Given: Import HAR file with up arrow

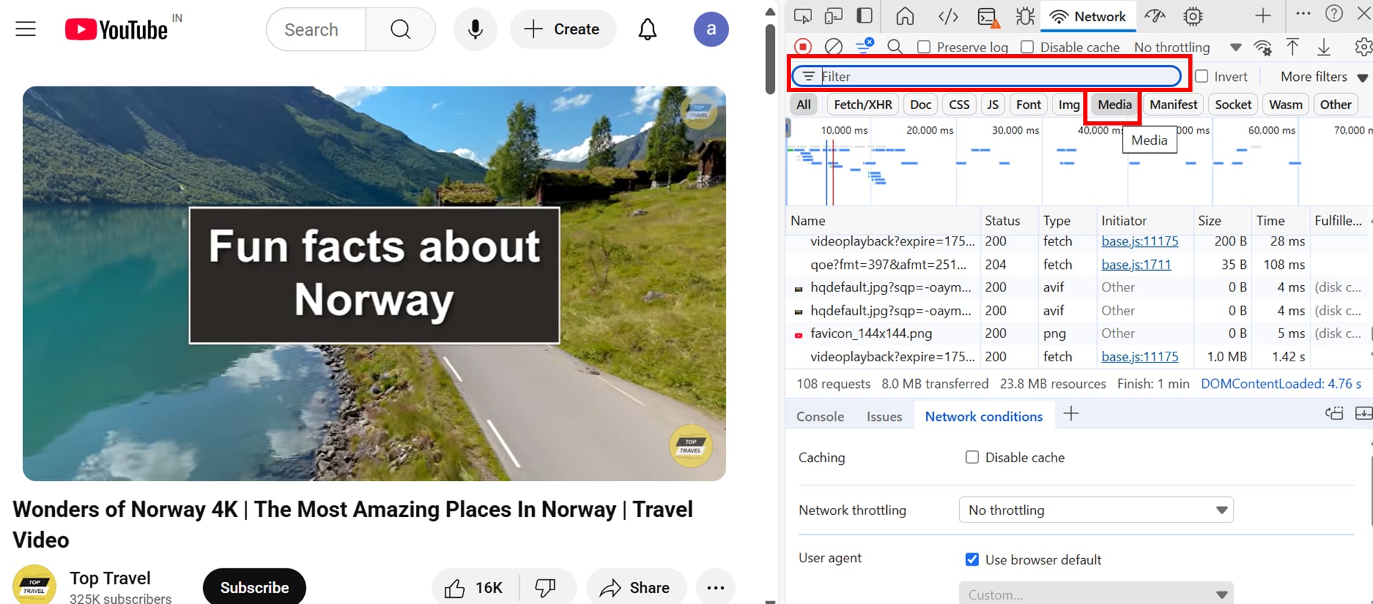Looking at the screenshot, I should tap(1293, 47).
